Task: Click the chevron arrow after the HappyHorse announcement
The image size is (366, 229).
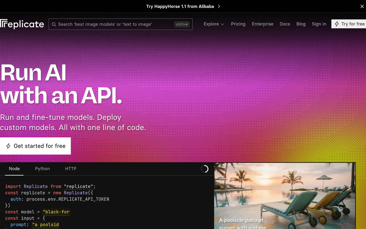Action: (219, 6)
